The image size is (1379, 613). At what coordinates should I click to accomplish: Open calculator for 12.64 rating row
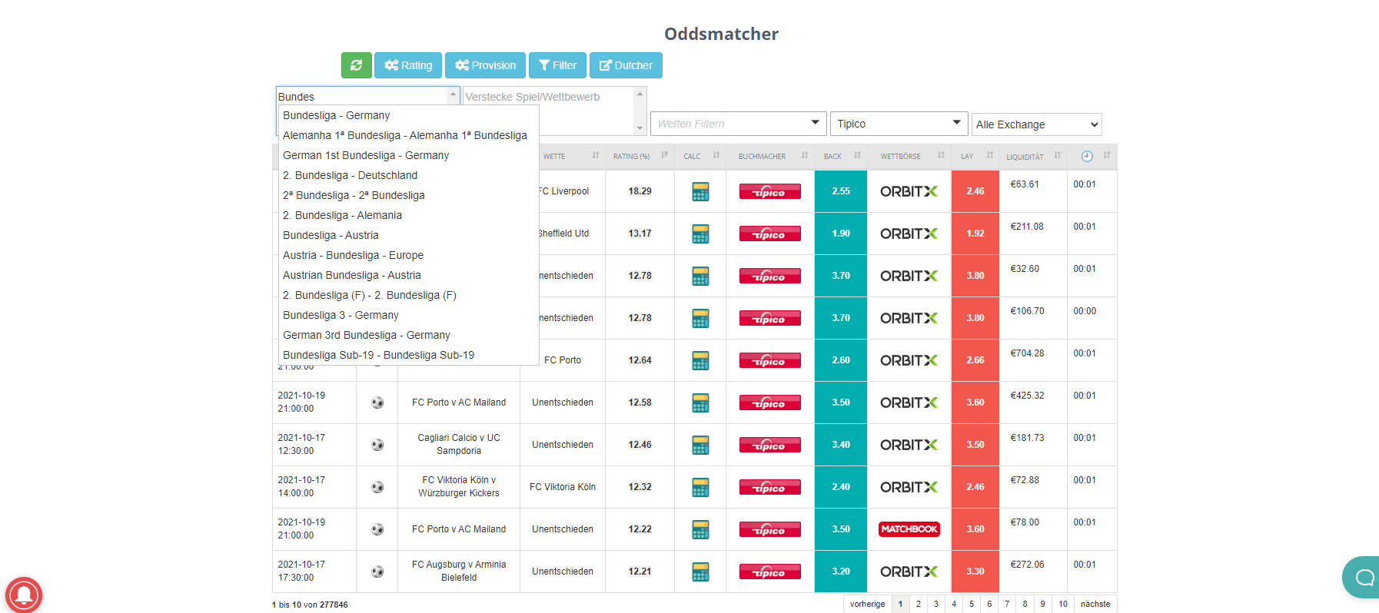pyautogui.click(x=700, y=360)
